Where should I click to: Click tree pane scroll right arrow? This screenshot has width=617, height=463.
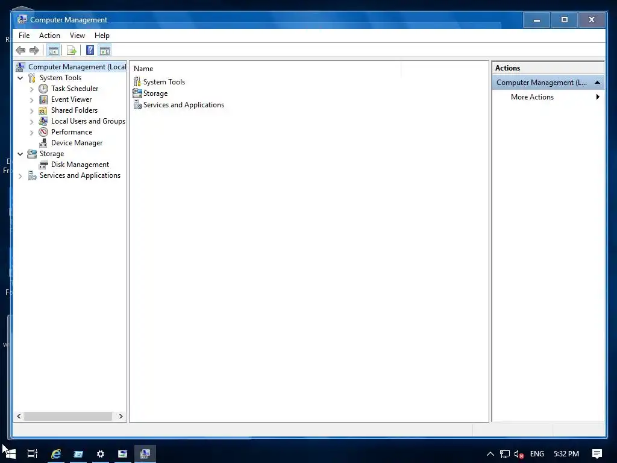(x=121, y=416)
